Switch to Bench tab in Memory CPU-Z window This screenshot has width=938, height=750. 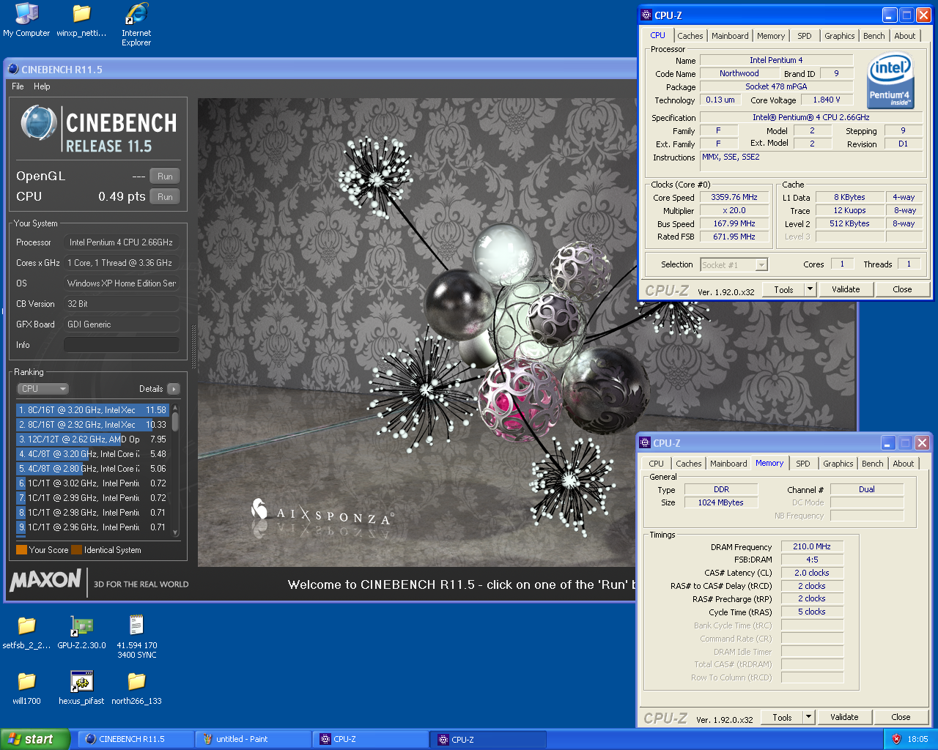(872, 464)
